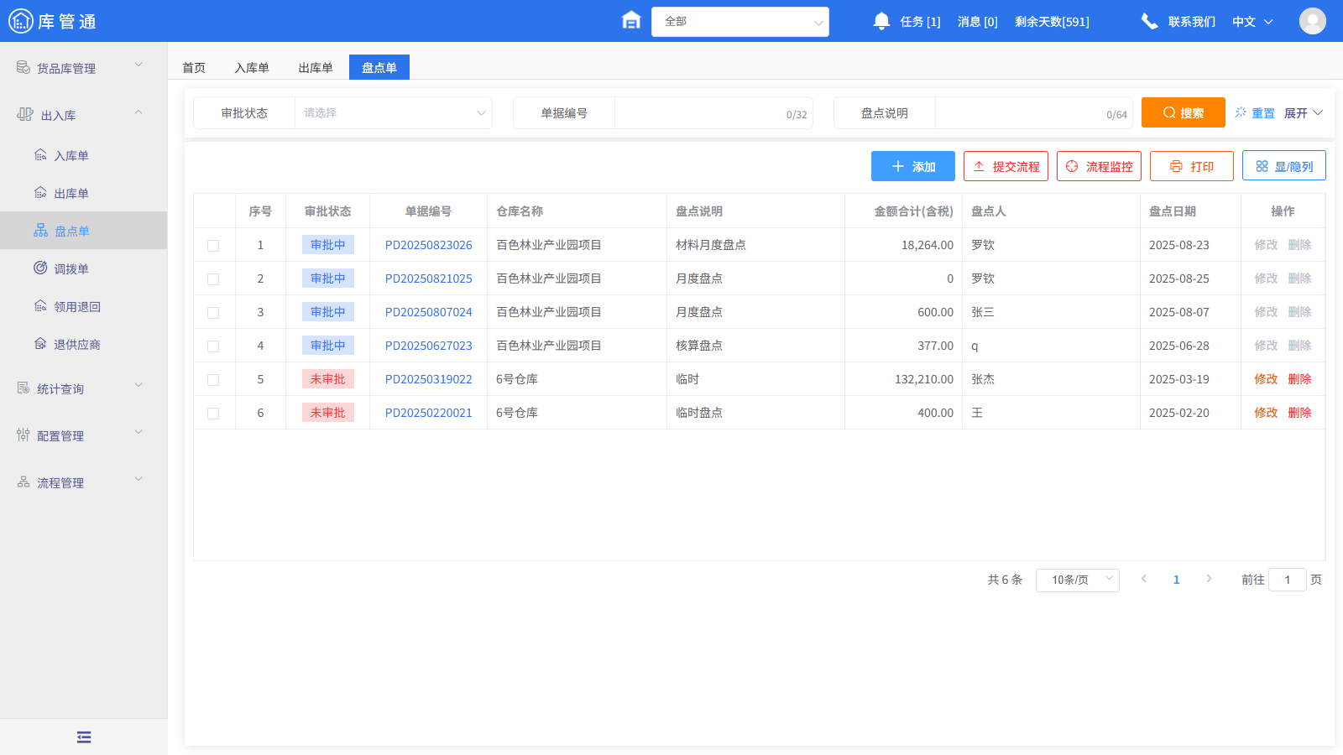Click the 剩余天数[591] header text
Screen dimensions: 1343x755
click(1052, 22)
